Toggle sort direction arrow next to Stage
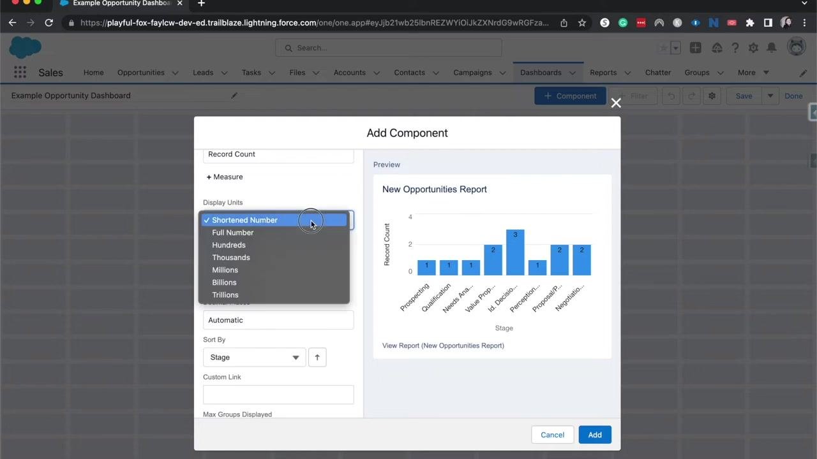 coord(317,357)
